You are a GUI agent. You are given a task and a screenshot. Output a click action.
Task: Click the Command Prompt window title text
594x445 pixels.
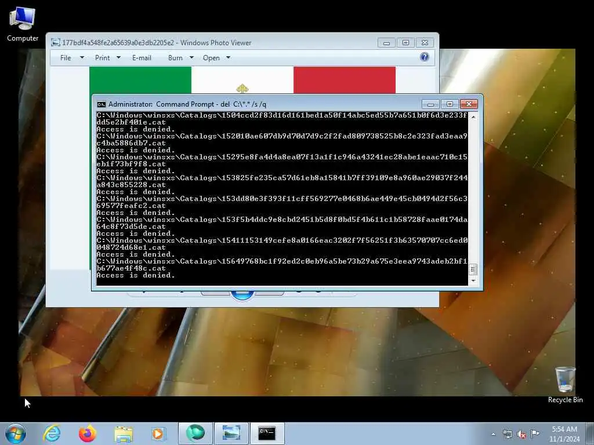pos(187,104)
